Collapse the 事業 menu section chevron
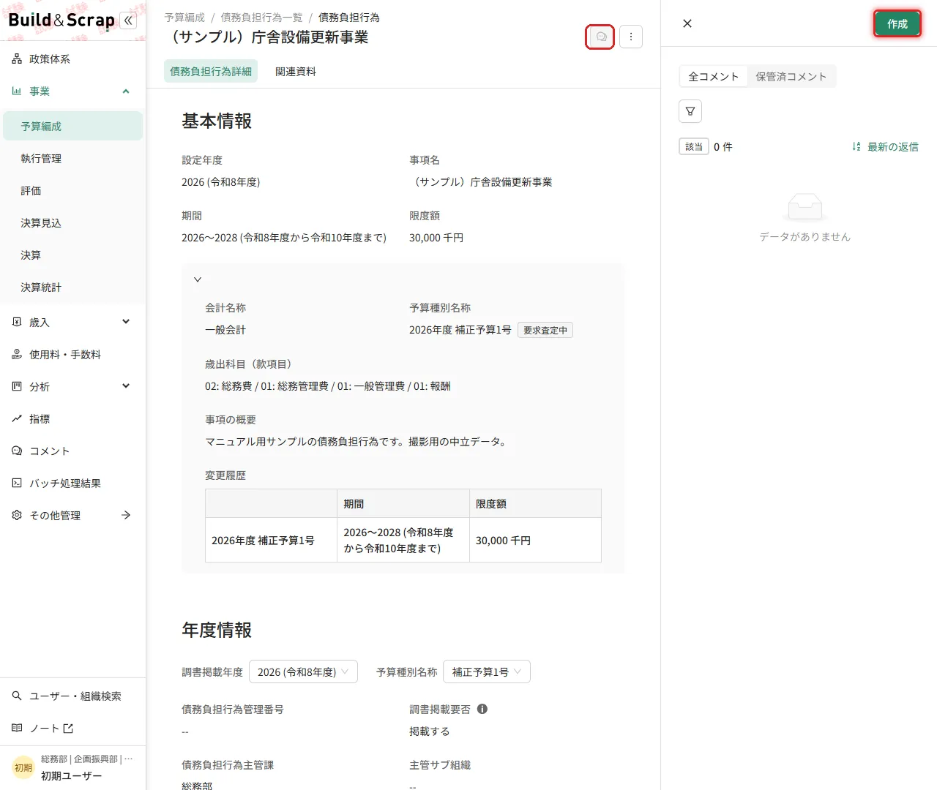Screen dimensions: 937x790 pyautogui.click(x=126, y=91)
